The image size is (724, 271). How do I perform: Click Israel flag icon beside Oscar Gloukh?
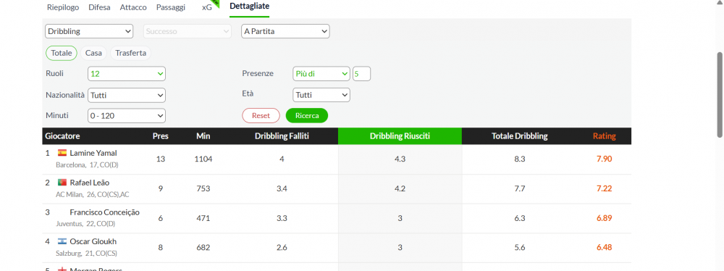pos(62,241)
